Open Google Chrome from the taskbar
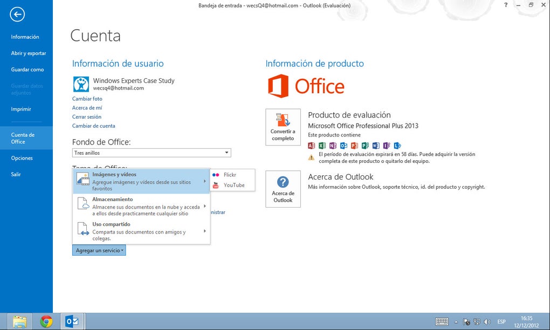 (46, 321)
